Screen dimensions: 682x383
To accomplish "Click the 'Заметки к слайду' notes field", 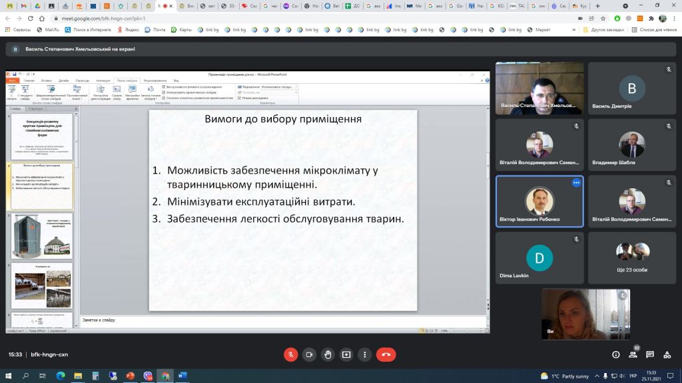I will (x=282, y=321).
